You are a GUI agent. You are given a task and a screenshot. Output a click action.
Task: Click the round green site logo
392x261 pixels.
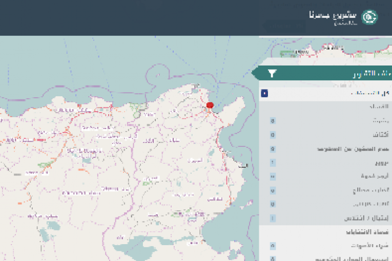pyautogui.click(x=369, y=17)
